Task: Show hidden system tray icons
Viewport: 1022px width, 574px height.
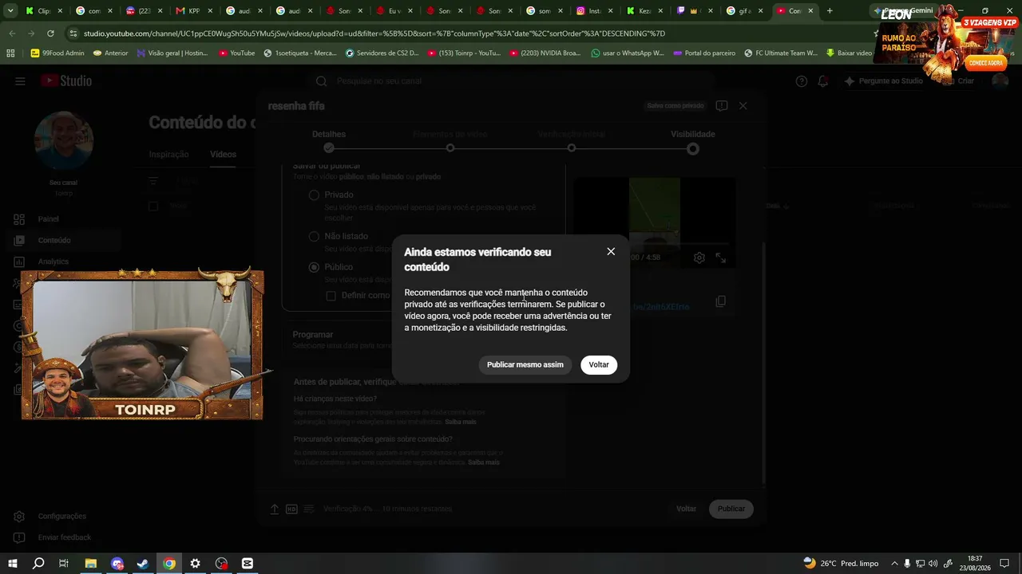Action: coord(894,564)
